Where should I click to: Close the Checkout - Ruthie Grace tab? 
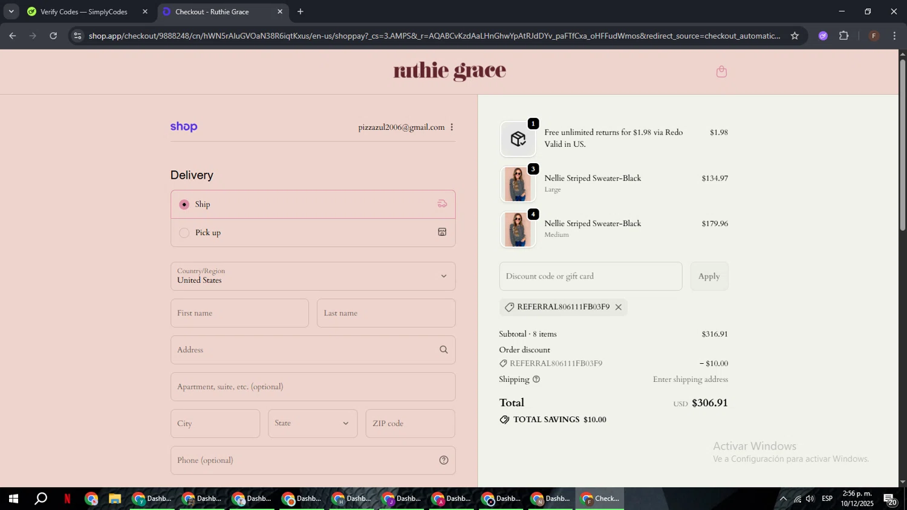tap(280, 11)
